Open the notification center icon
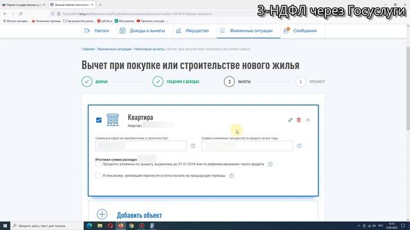The height and width of the screenshot is (230, 410). tap(403, 226)
